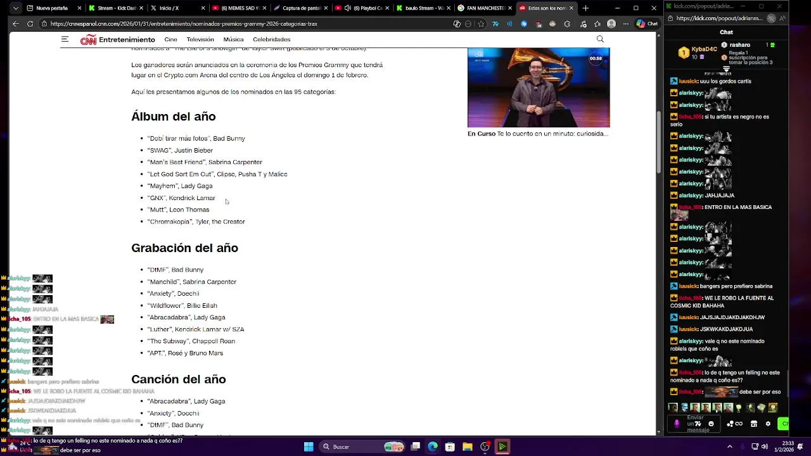Open the Windows Start menu
This screenshot has width=811, height=456.
[x=309, y=446]
